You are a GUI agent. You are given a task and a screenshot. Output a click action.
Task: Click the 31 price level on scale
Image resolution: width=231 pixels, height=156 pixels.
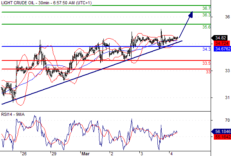pos(227,97)
